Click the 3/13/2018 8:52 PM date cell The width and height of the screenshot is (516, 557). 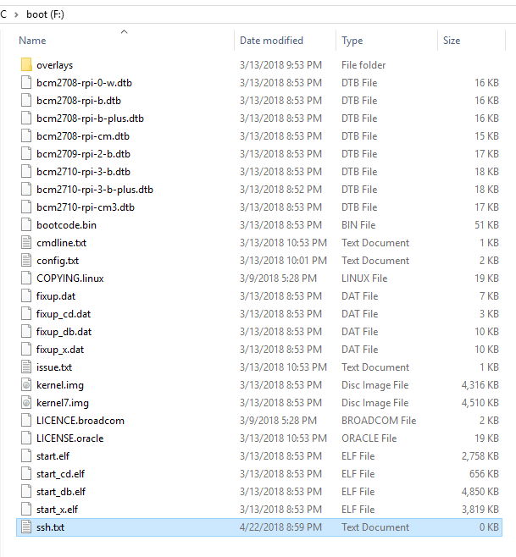pyautogui.click(x=280, y=190)
